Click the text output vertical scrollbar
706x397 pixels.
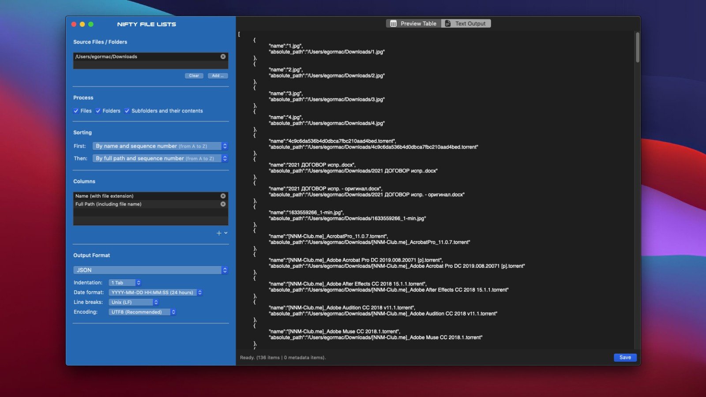coord(637,47)
